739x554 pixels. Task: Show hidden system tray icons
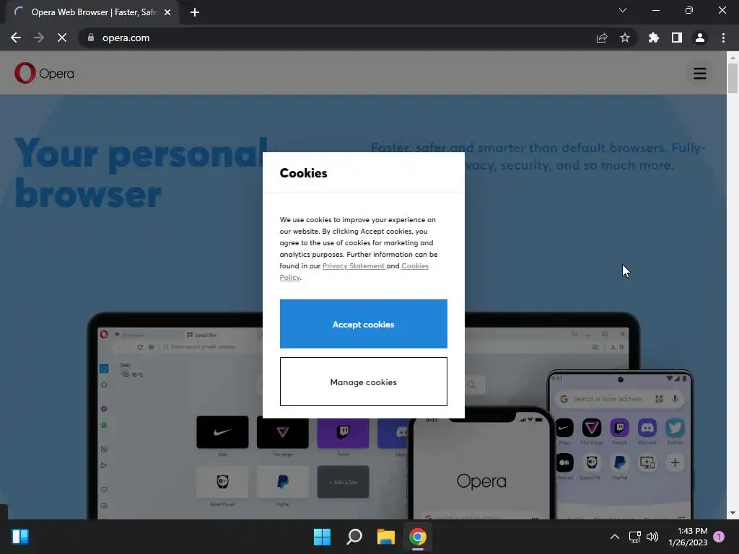pyautogui.click(x=615, y=537)
